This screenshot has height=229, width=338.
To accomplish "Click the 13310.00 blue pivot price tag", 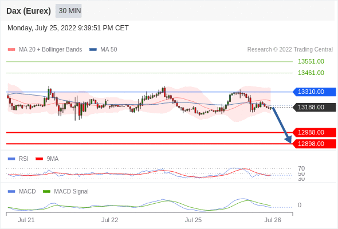I will [x=315, y=92].
